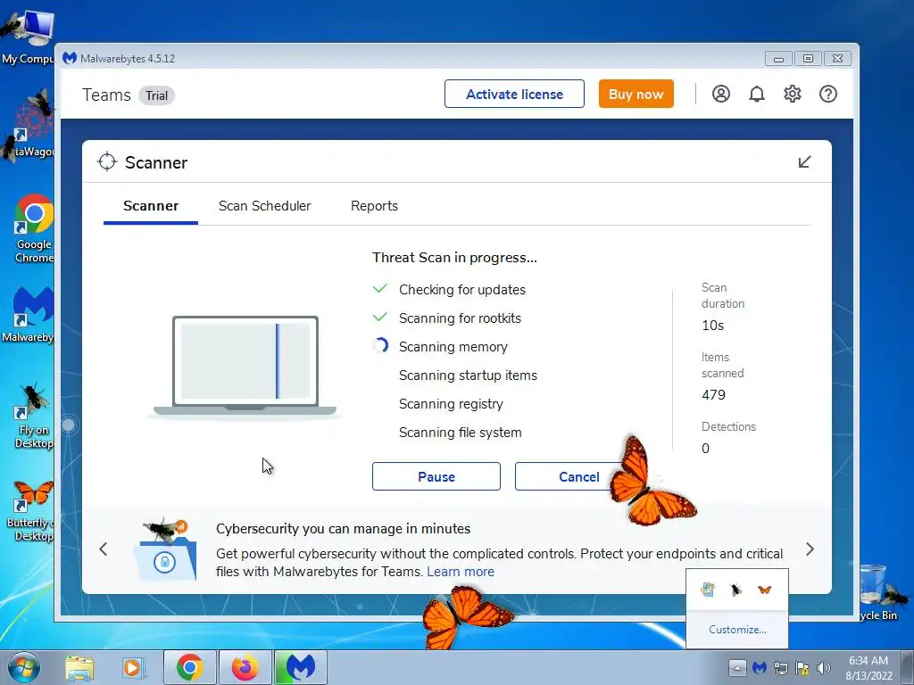Click the Scanning registry step
Screen dimensions: 914x685
coord(451,404)
